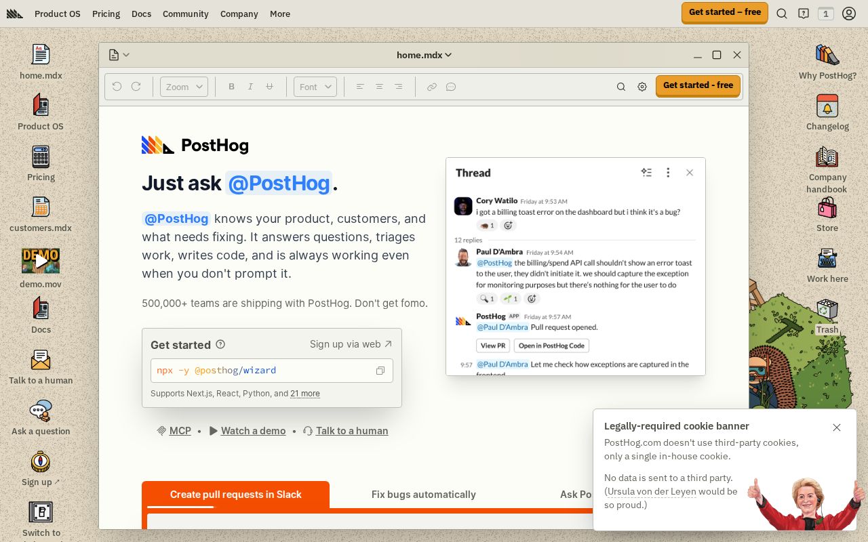Click the PostHog logo in the top bar
The width and height of the screenshot is (868, 542).
15,14
